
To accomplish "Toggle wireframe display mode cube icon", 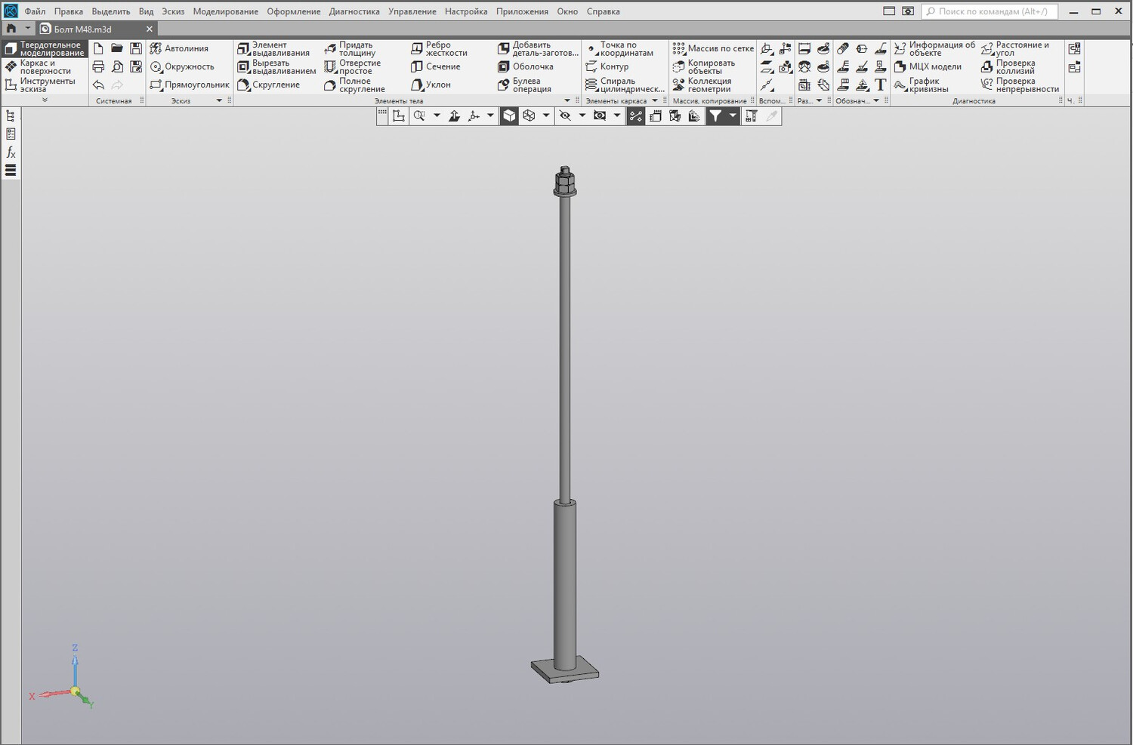I will pyautogui.click(x=529, y=115).
